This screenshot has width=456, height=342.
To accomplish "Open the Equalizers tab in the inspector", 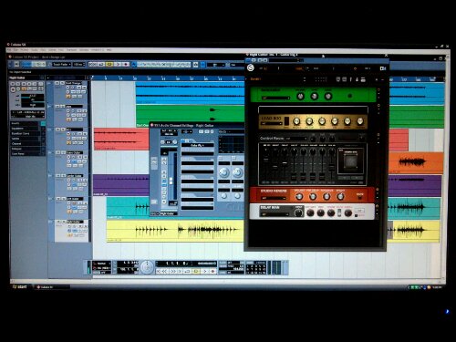I will coord(25,129).
